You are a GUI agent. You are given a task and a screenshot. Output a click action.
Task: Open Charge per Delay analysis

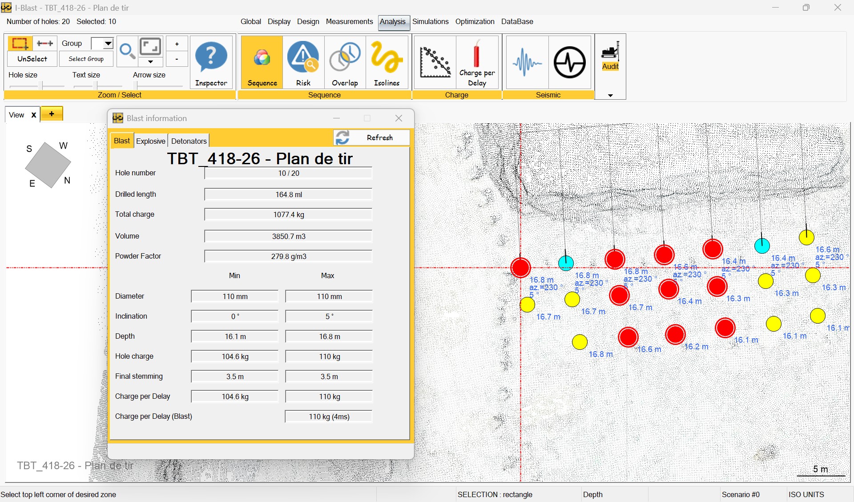tap(477, 62)
